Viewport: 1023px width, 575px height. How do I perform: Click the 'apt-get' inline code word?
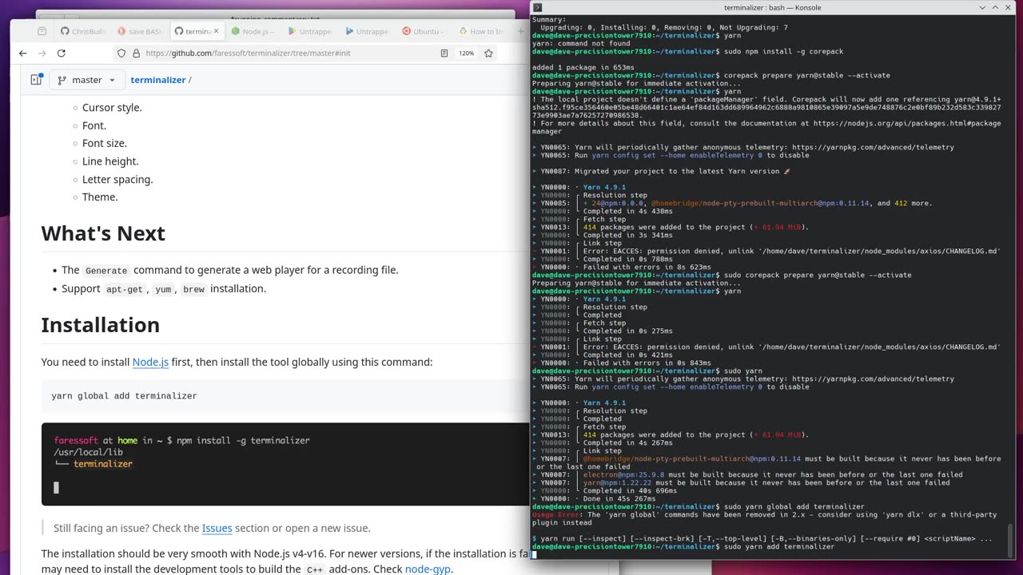125,289
